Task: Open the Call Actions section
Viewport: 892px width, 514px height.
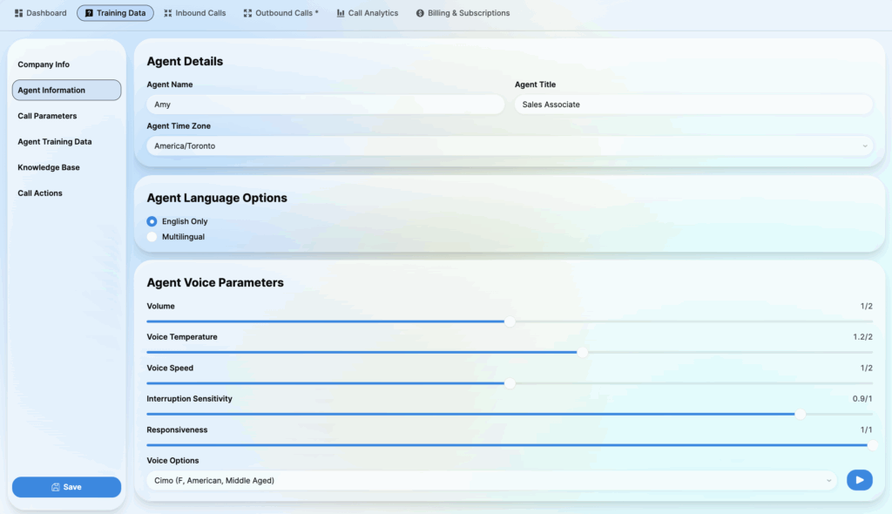Action: tap(40, 193)
